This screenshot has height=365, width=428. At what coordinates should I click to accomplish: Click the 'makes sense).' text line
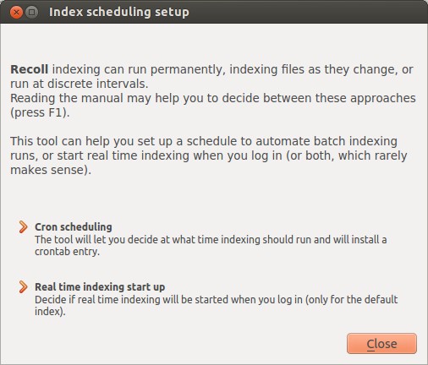click(x=51, y=170)
